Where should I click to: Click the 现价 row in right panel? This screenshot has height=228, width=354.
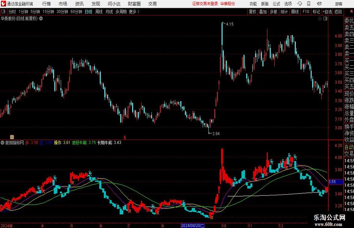click(x=349, y=94)
